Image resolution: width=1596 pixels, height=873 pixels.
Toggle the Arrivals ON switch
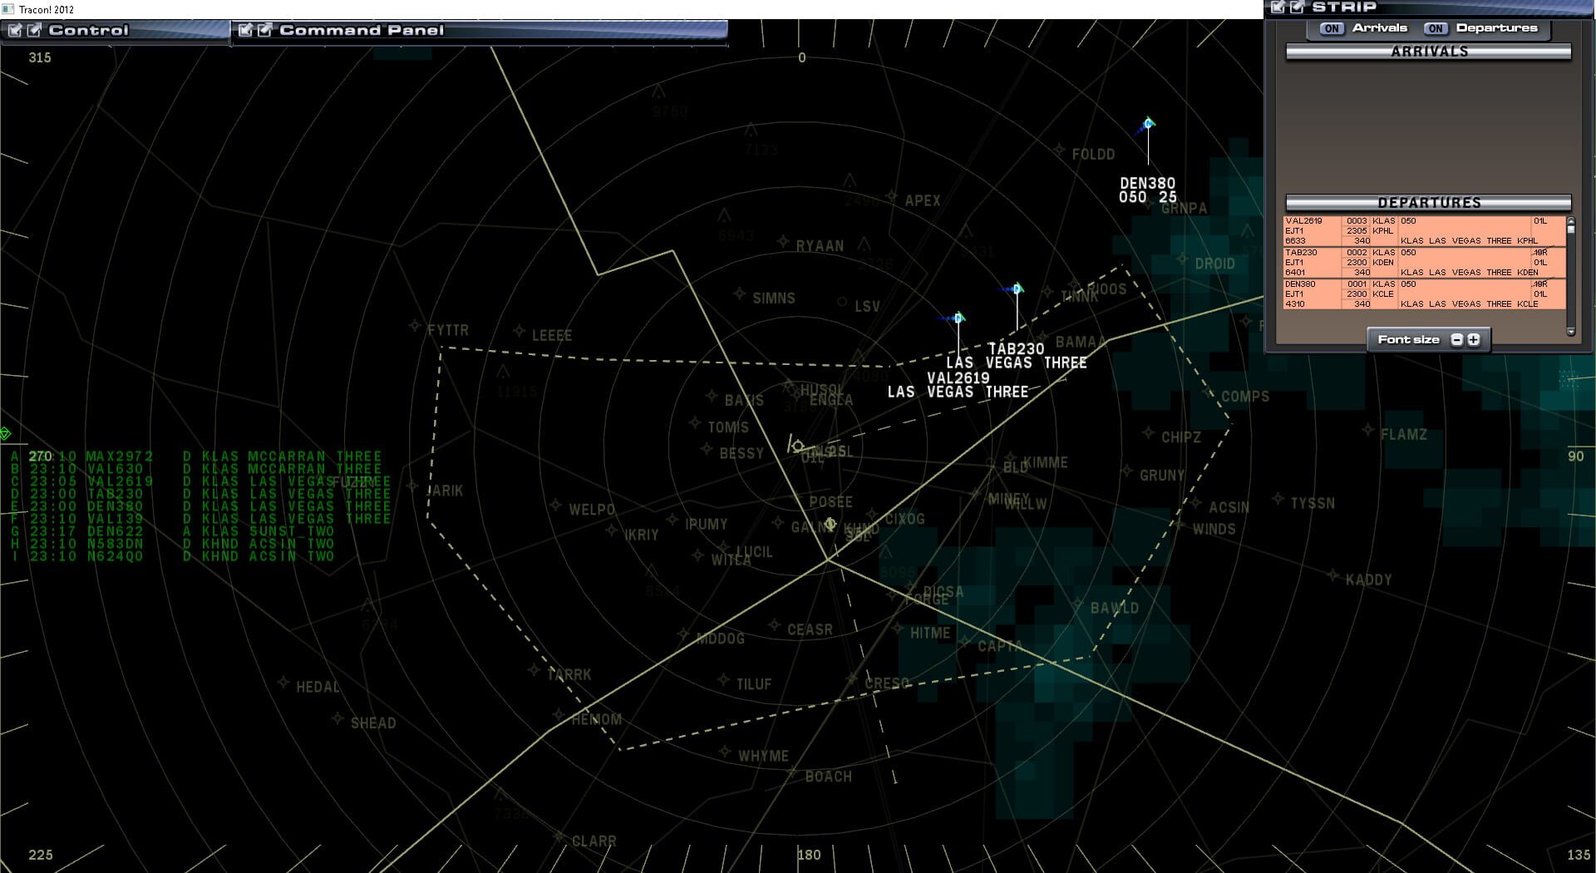point(1331,27)
